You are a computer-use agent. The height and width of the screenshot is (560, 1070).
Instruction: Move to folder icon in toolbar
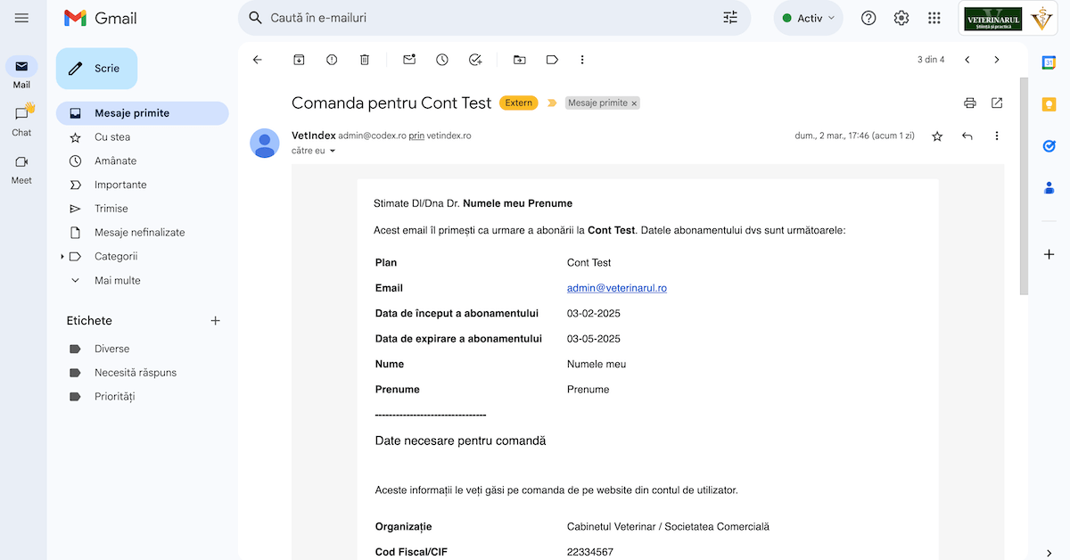(x=520, y=60)
